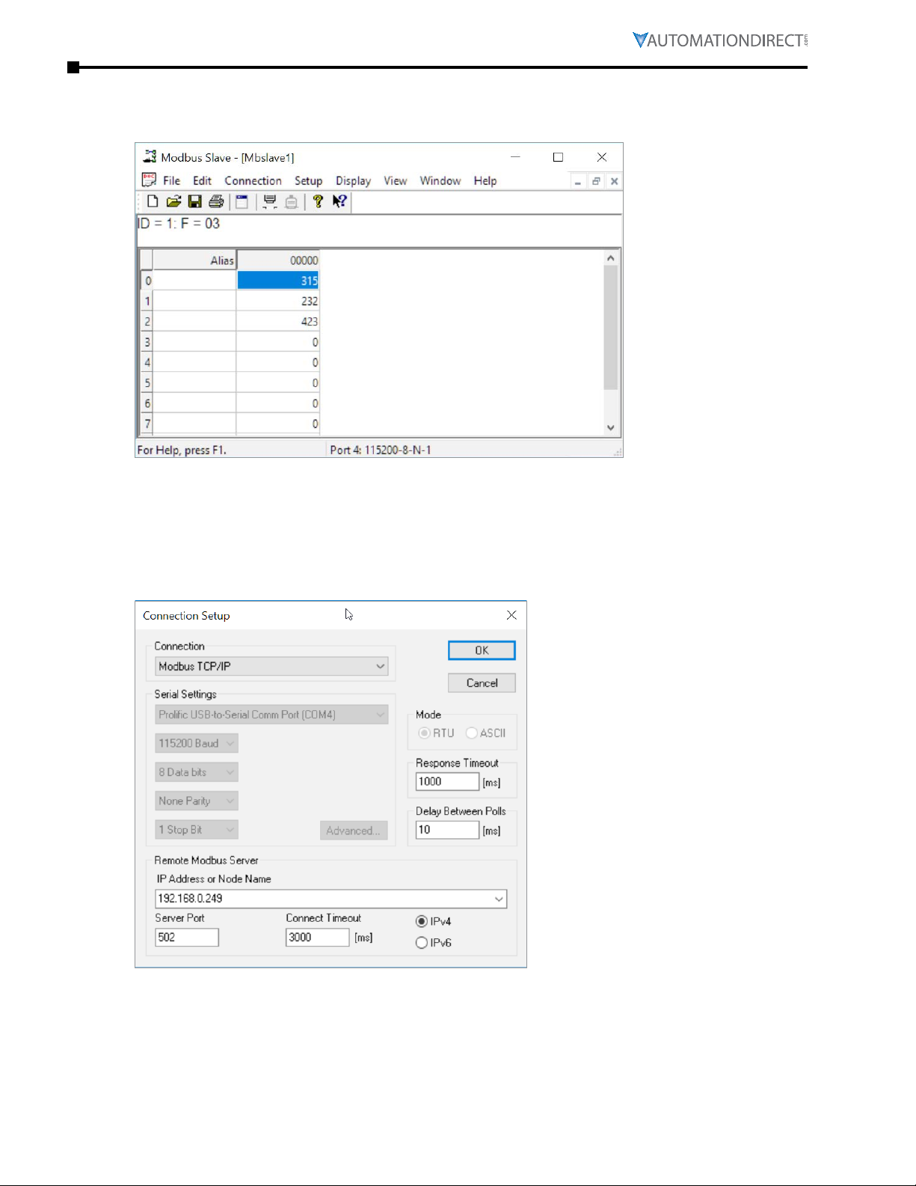Open the 1 Stop Bit dropdown
Screen dimensions: 916x1186
pyautogui.click(x=197, y=830)
